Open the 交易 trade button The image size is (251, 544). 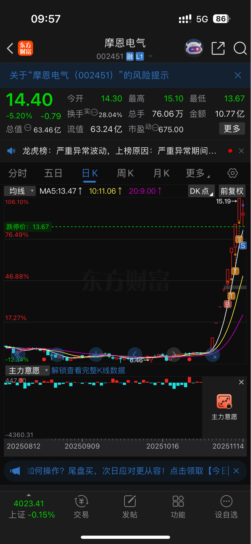[81, 507]
